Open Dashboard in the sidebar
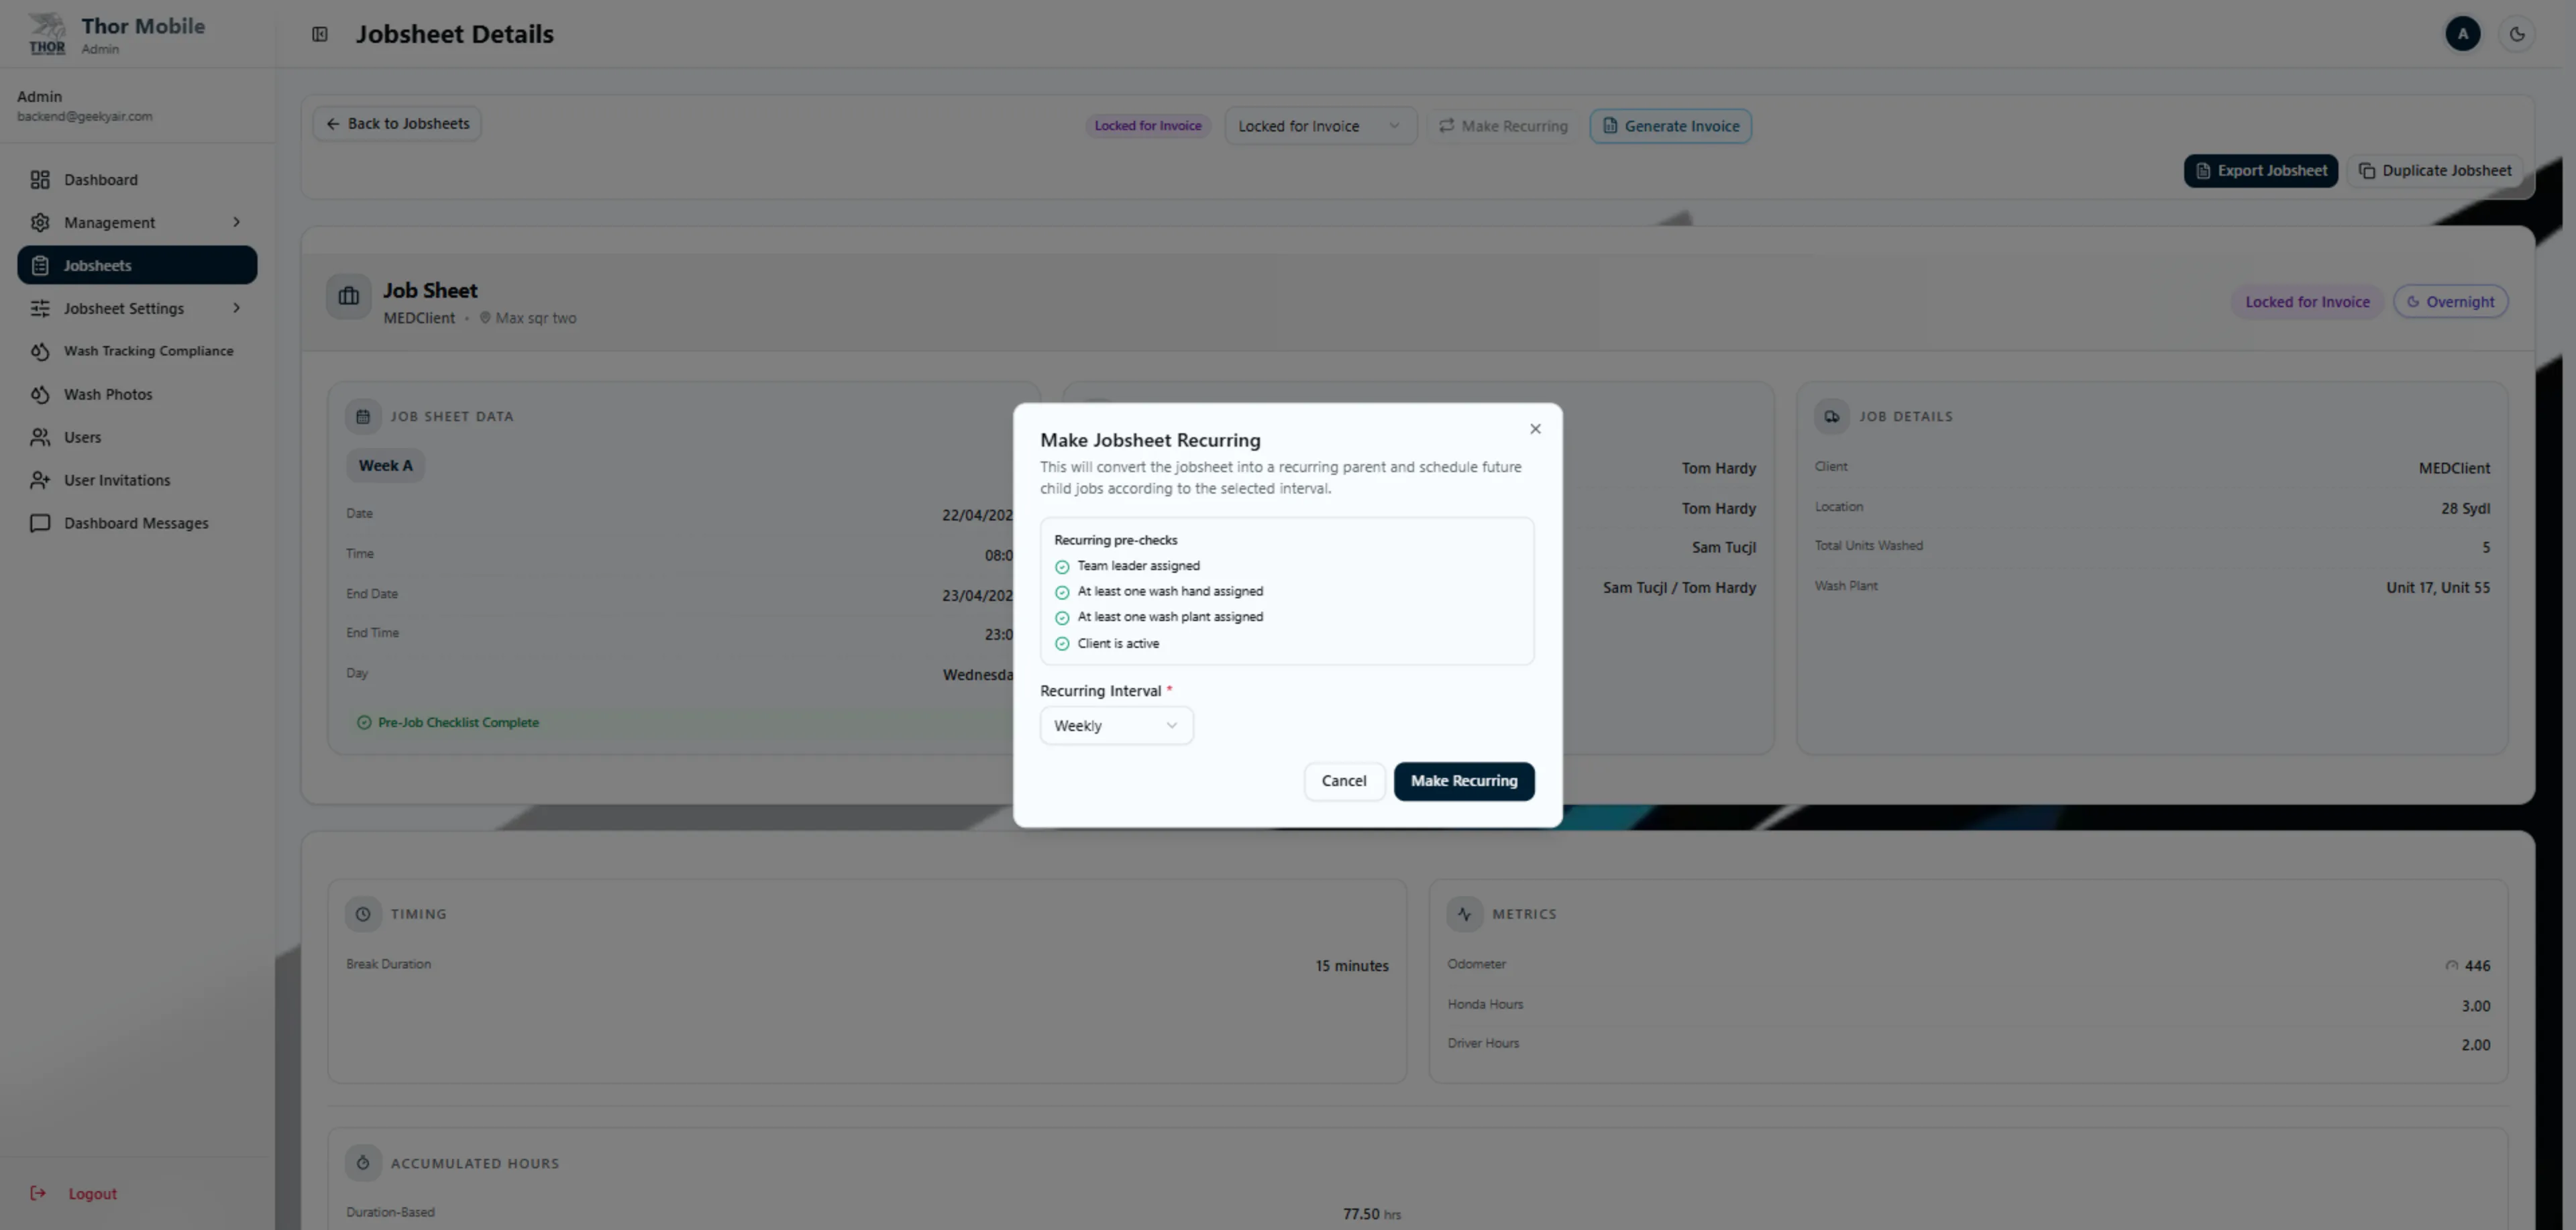2576x1230 pixels. pos(137,180)
